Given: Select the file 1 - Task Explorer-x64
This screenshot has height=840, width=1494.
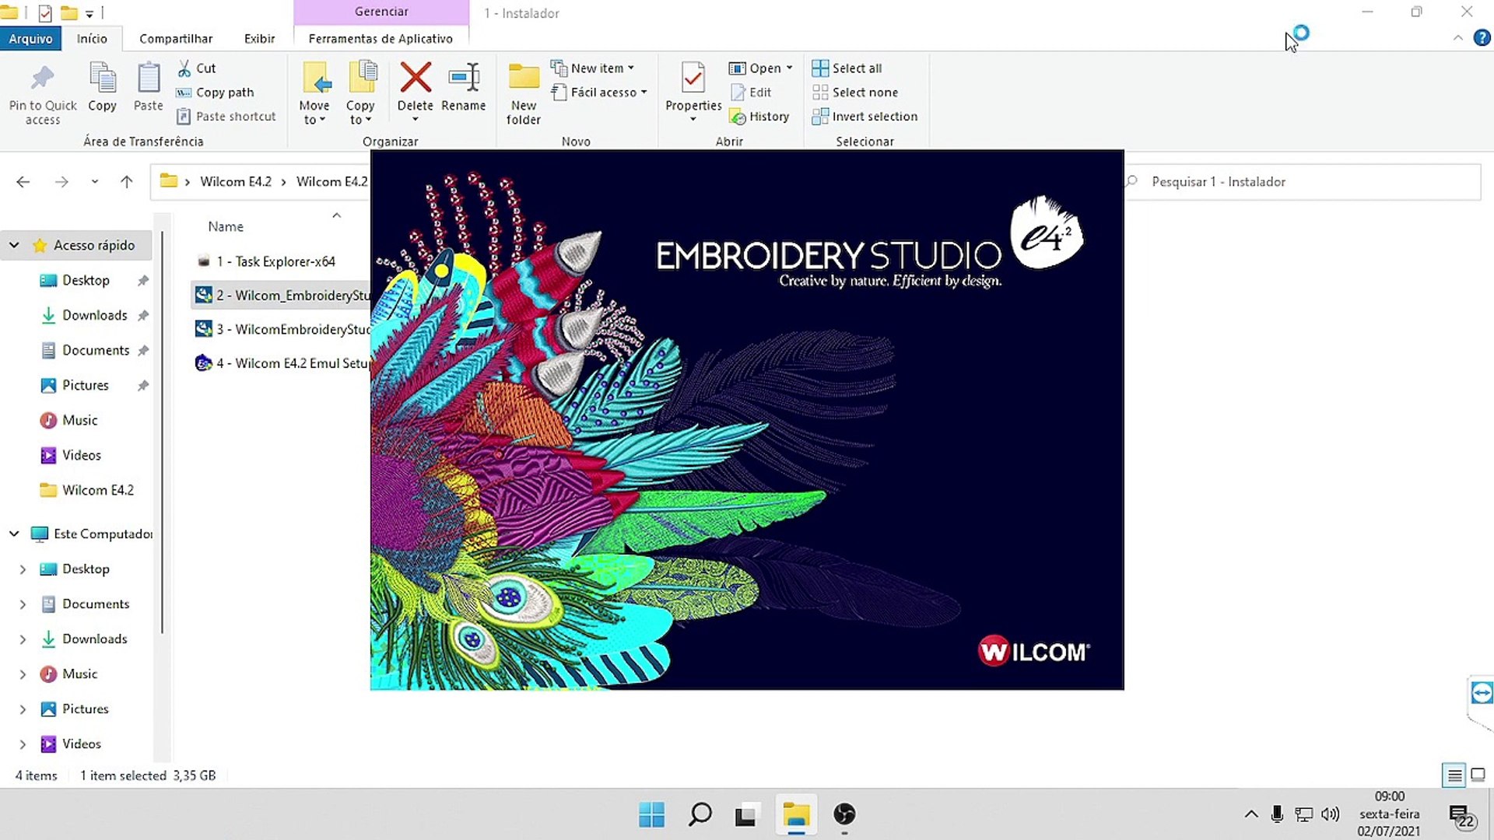Looking at the screenshot, I should coord(275,261).
